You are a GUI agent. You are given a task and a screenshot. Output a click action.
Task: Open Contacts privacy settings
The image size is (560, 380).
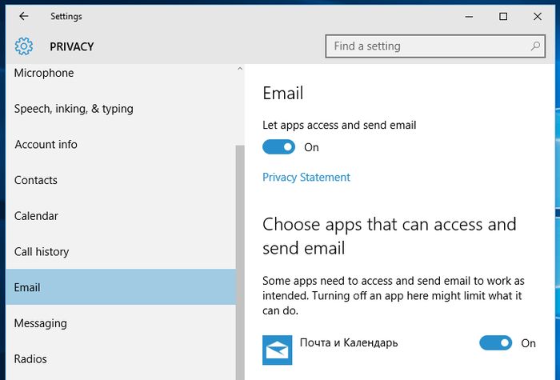36,181
